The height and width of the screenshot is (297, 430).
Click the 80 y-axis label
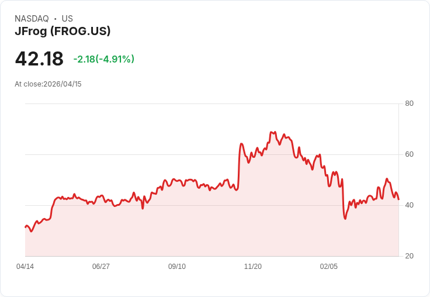coord(410,104)
